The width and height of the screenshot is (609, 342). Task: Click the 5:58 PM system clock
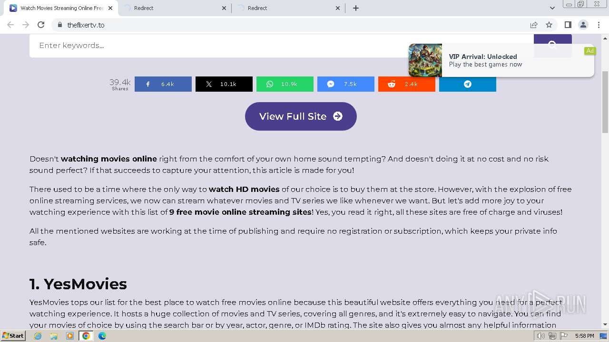click(x=584, y=336)
